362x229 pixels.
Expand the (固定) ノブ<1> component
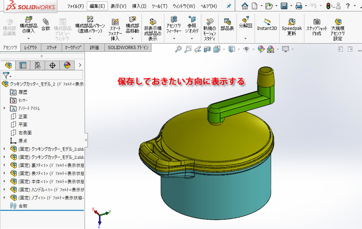coord(4,198)
